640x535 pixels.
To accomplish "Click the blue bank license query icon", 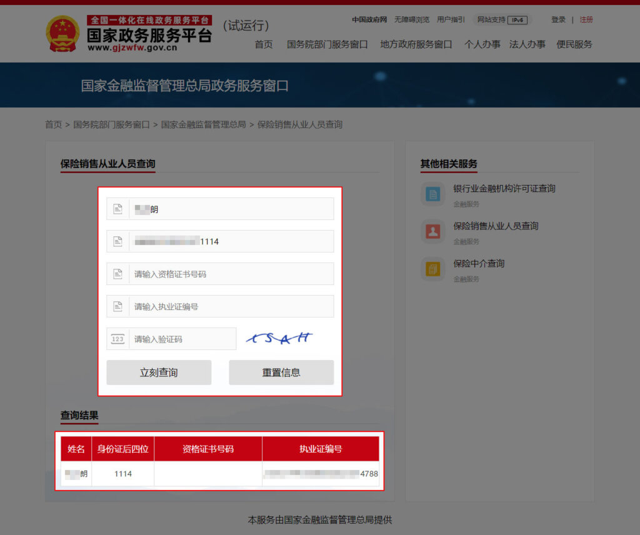I will (432, 194).
